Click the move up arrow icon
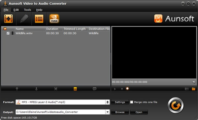This screenshot has width=198, height=120. click(17, 89)
